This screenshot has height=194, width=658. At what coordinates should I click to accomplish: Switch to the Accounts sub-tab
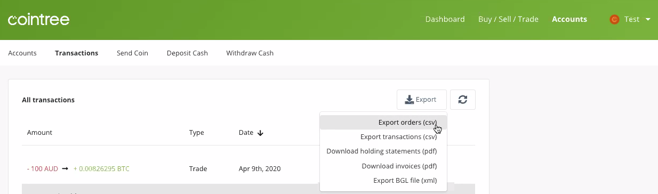[x=22, y=53]
